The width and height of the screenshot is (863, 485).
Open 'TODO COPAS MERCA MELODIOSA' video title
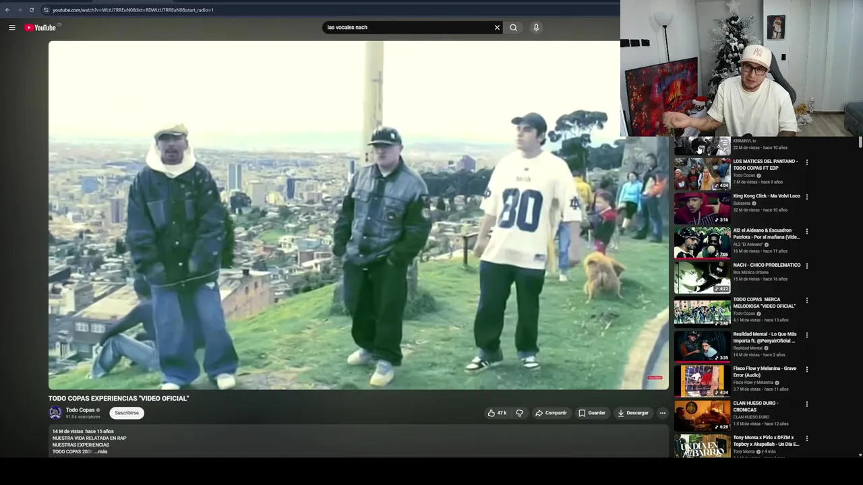tap(765, 302)
